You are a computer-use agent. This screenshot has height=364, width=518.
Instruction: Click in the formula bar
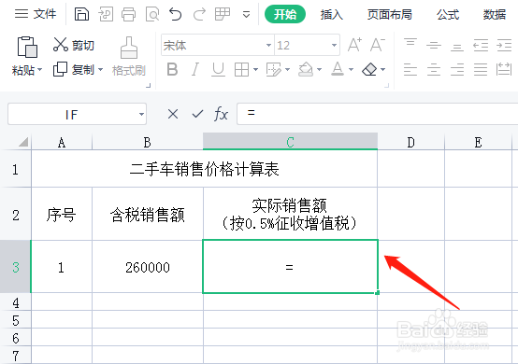pyautogui.click(x=377, y=114)
